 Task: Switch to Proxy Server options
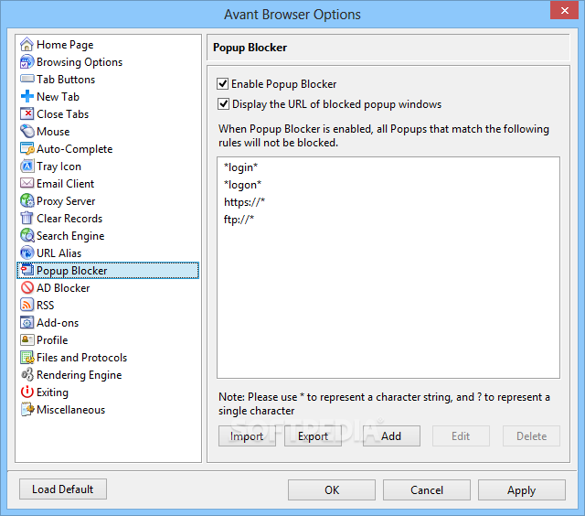pos(66,201)
